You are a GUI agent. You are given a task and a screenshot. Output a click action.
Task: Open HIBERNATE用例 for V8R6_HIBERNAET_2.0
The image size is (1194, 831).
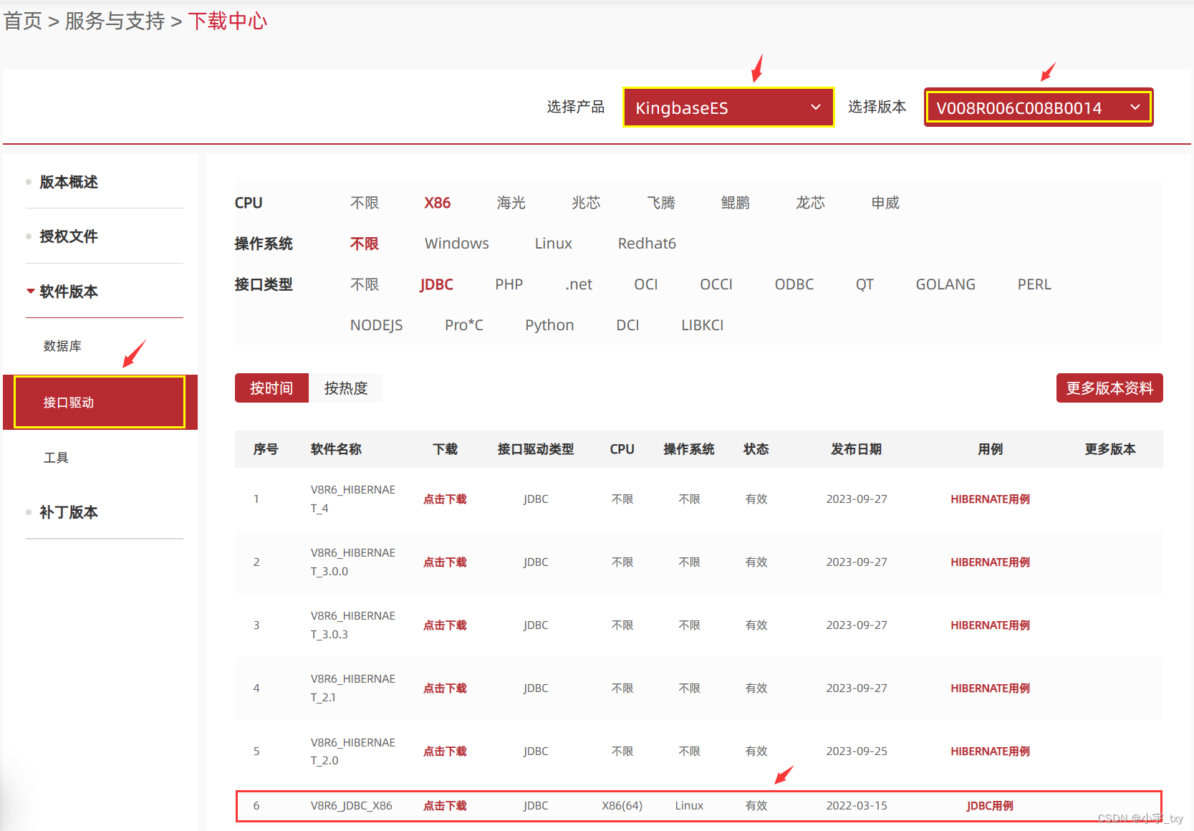(990, 751)
